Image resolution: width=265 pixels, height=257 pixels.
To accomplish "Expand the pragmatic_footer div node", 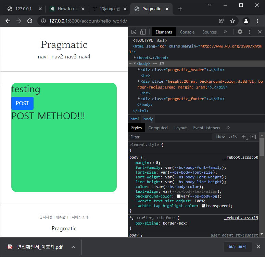I will click(x=139, y=98).
